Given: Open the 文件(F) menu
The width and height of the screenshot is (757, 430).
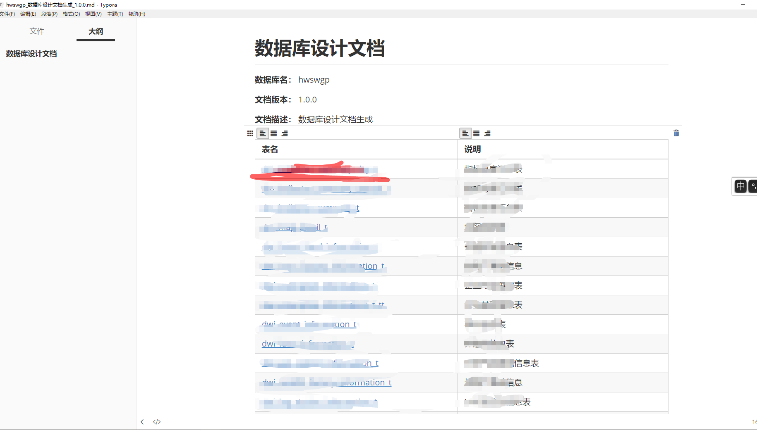Looking at the screenshot, I should tap(7, 14).
